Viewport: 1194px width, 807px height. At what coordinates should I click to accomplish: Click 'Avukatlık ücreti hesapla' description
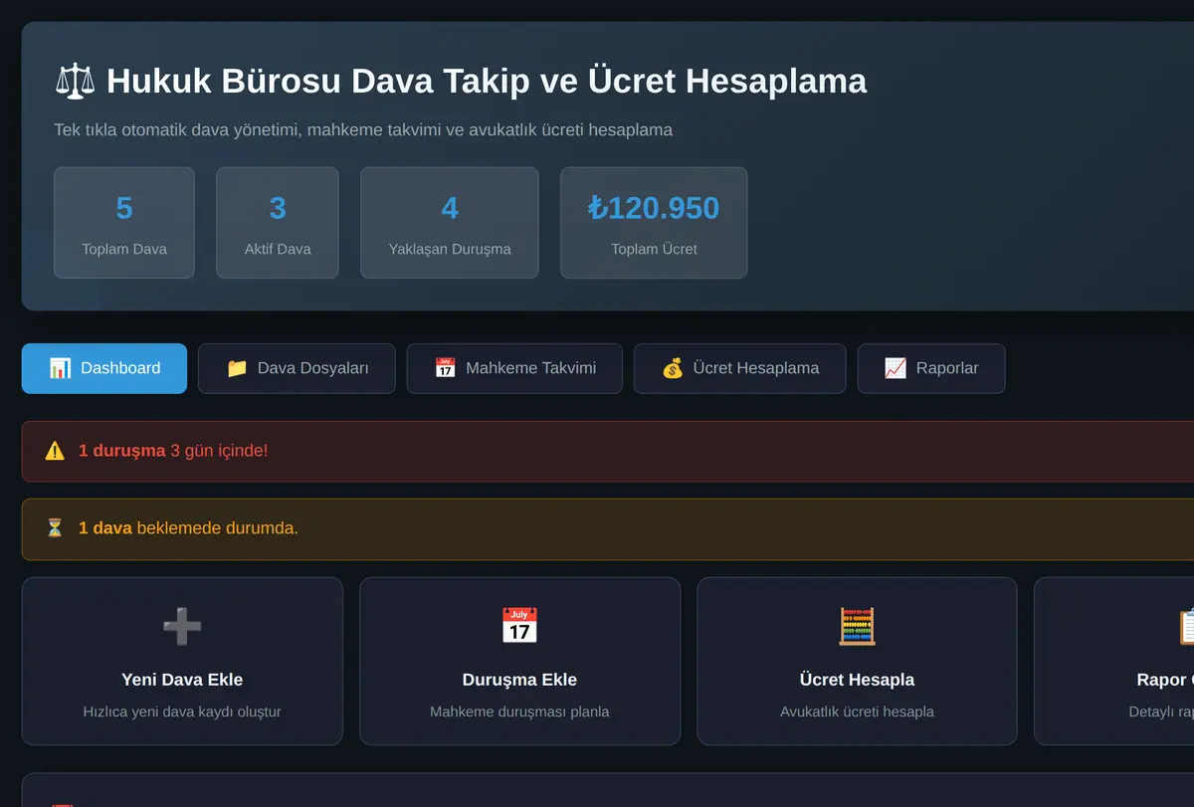(857, 711)
